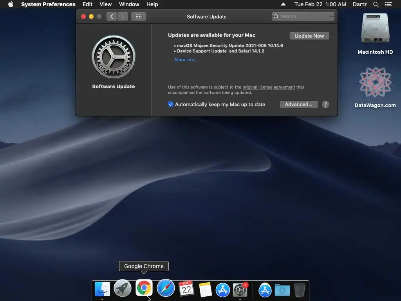Open the yellow Notes app in Dock

205,290
